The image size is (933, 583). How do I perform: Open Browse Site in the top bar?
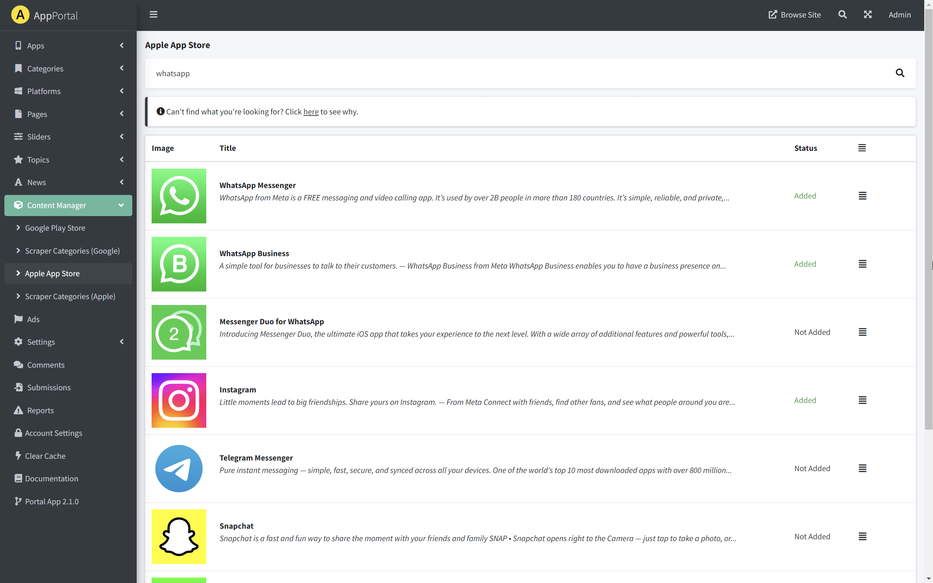(795, 14)
